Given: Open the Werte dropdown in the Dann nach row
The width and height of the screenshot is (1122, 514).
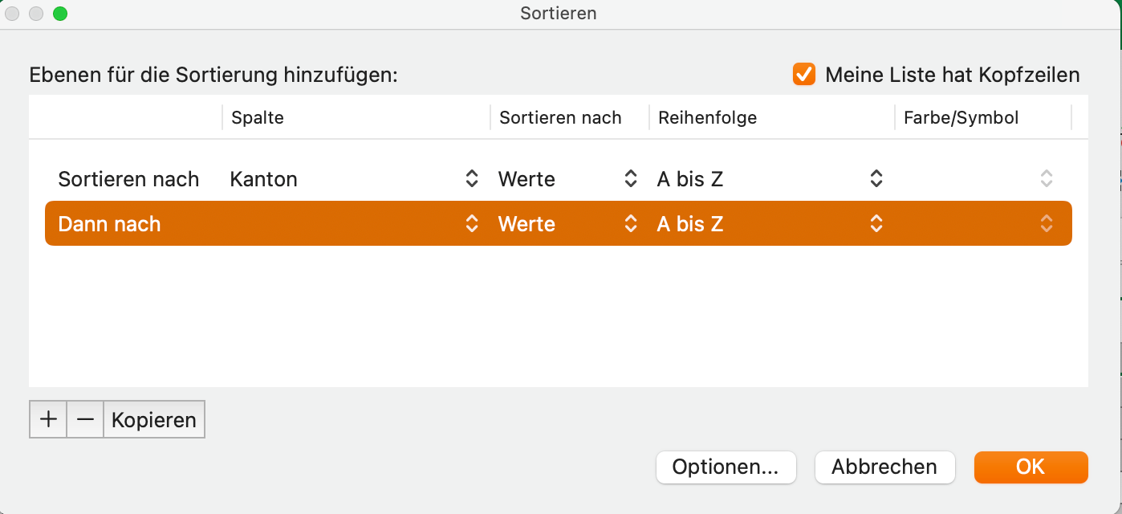Looking at the screenshot, I should pyautogui.click(x=631, y=223).
